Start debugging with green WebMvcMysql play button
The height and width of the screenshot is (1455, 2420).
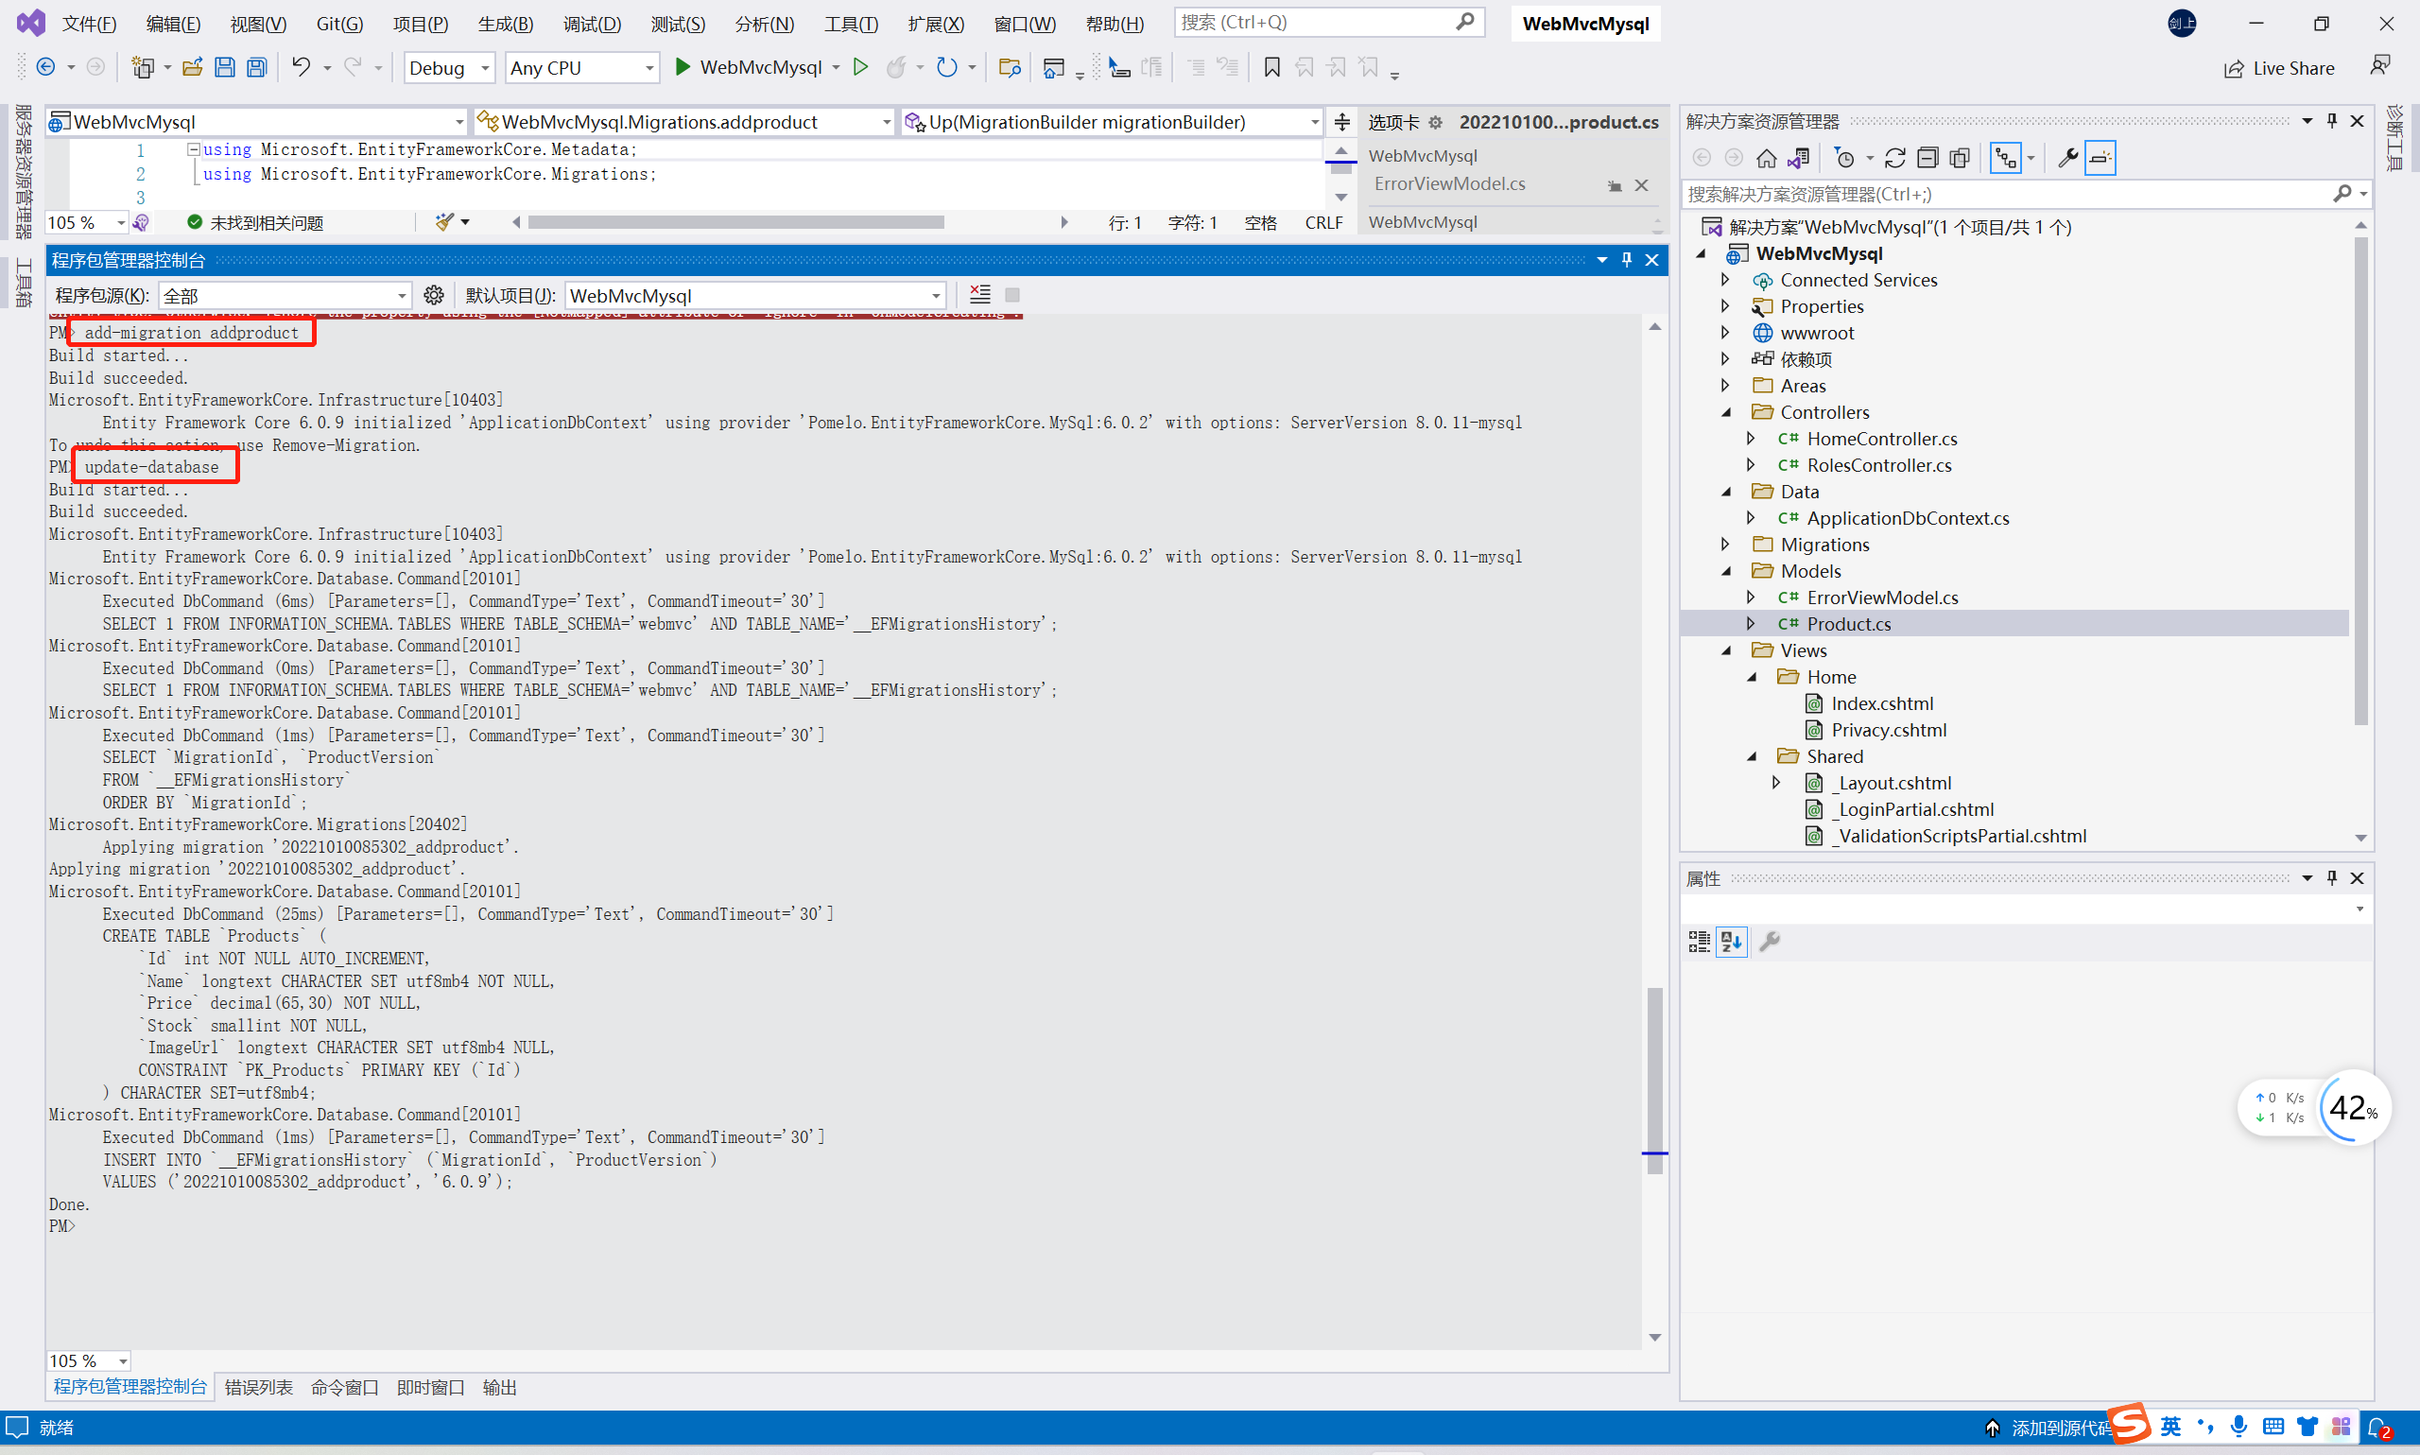pos(683,68)
